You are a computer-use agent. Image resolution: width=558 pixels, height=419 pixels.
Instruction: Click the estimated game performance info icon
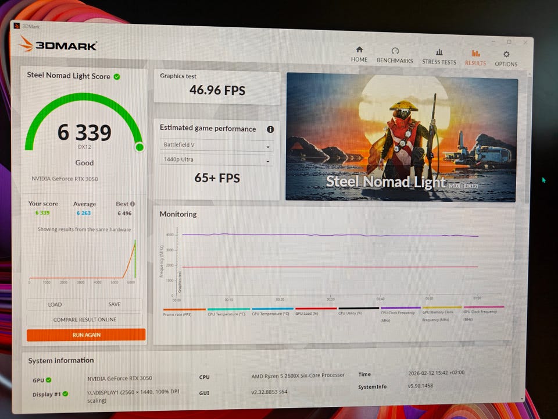(270, 129)
